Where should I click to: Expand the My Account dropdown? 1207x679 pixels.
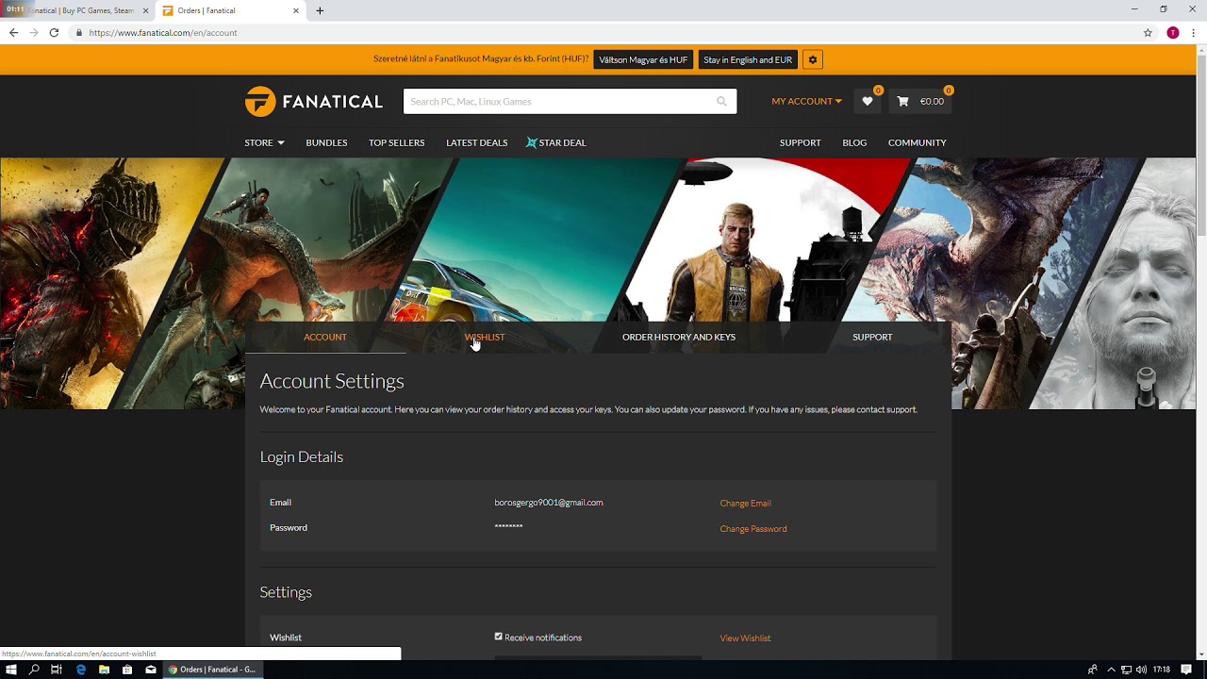806,101
